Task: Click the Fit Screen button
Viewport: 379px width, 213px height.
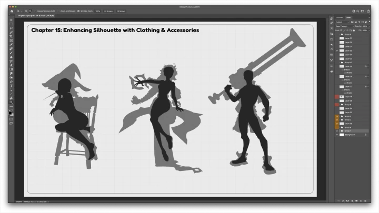Action: 108,11
